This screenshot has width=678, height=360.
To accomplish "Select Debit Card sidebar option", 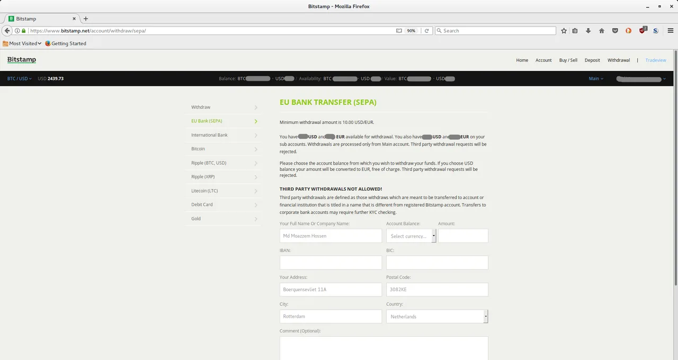I will 223,204.
